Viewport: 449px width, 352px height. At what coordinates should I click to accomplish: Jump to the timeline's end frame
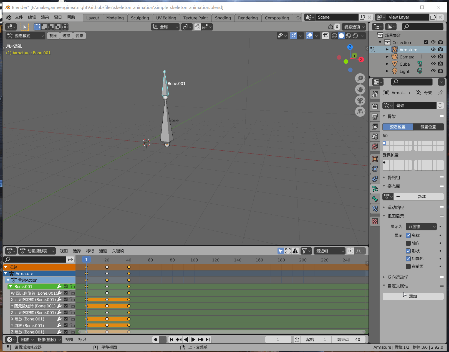pos(208,340)
